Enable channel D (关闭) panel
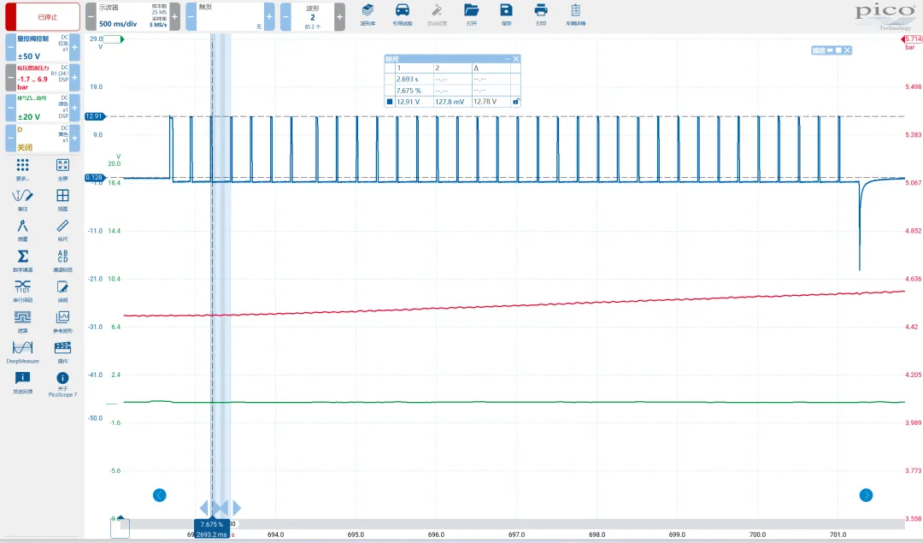The width and height of the screenshot is (923, 543). point(41,138)
